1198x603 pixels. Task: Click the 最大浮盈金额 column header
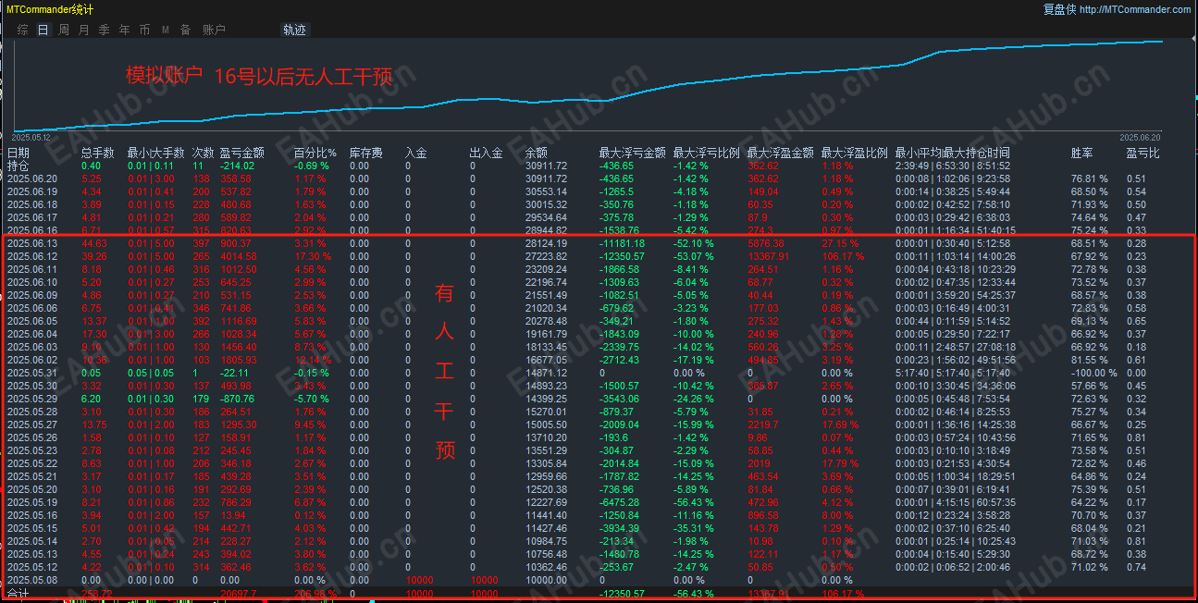pos(781,153)
